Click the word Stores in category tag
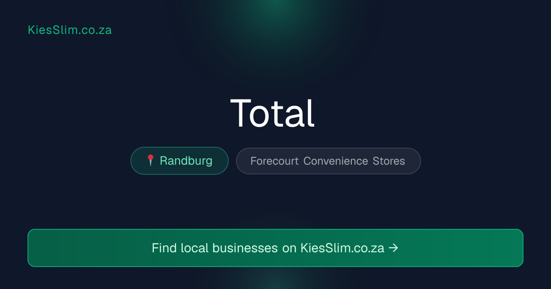Screen dimensions: 551x289 pos(389,161)
